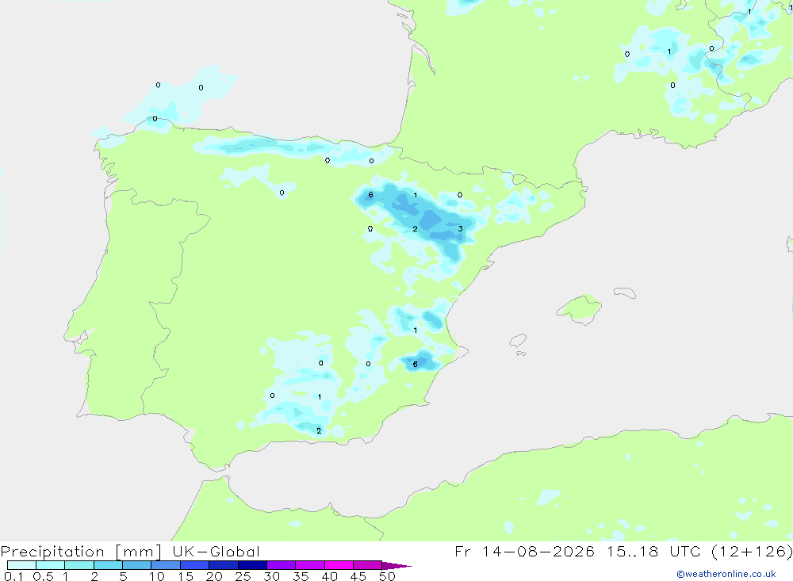Click the 25–30 mm legend color swatch

252,565
